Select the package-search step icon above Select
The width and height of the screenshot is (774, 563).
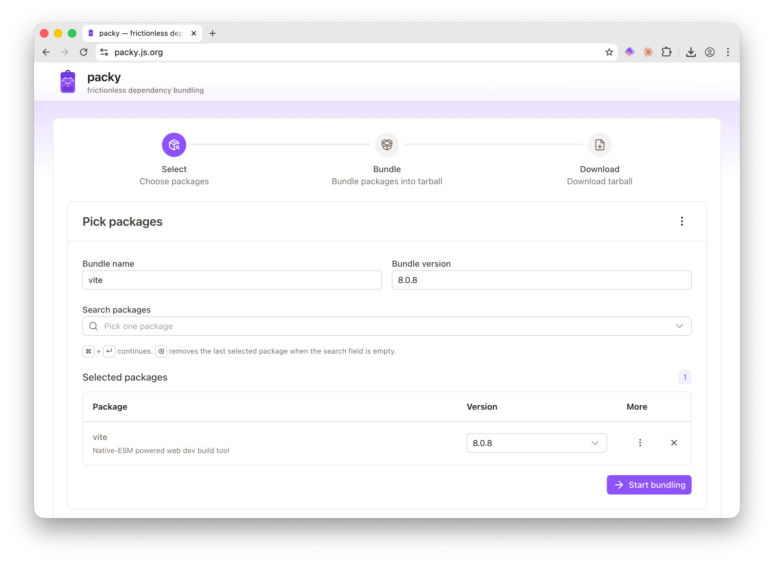pos(174,145)
